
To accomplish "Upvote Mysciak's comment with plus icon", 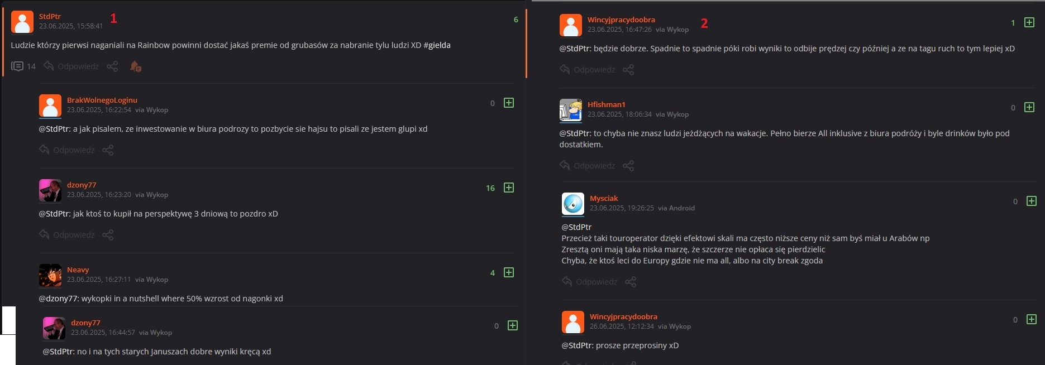I will pyautogui.click(x=1032, y=201).
